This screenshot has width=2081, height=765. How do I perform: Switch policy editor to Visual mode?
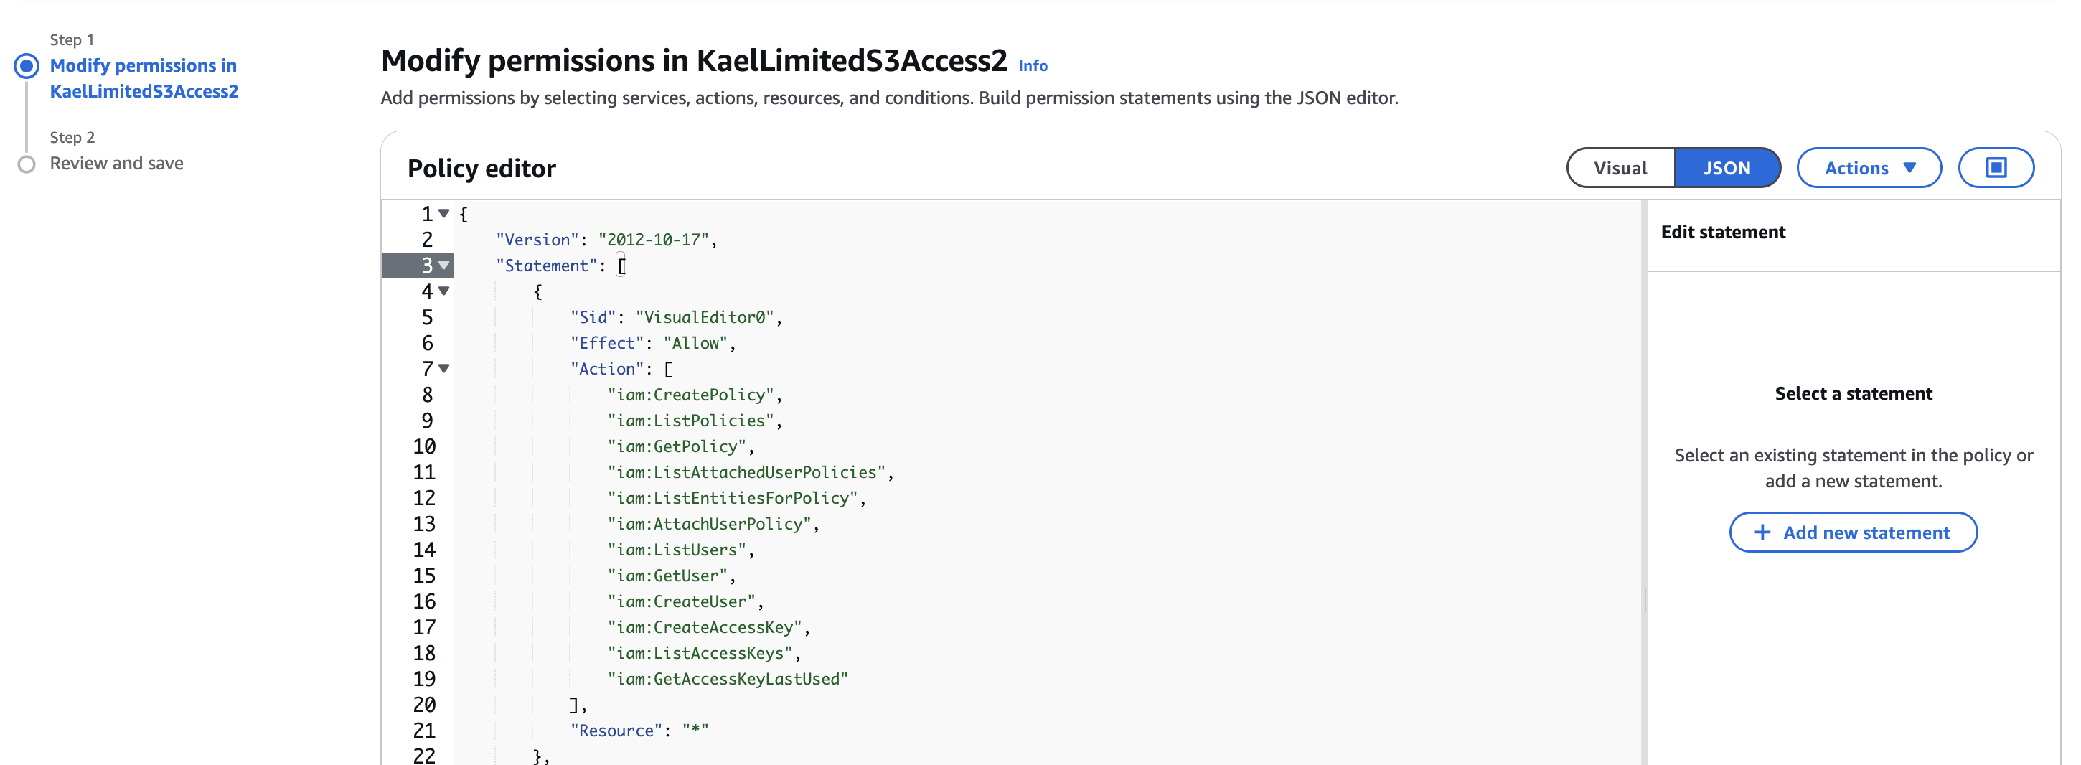(1620, 168)
